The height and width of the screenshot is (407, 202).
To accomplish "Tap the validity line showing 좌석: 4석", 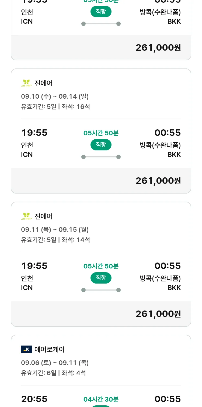I will [53, 373].
